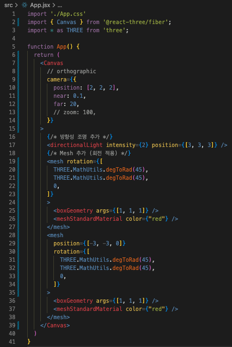Click the "intensity" attribute on line 17
Viewport: 232px width, 347px height.
click(120, 145)
